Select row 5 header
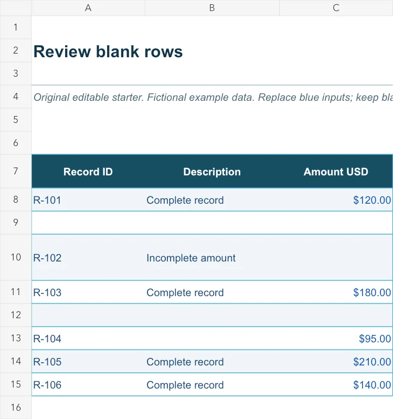 click(x=16, y=120)
